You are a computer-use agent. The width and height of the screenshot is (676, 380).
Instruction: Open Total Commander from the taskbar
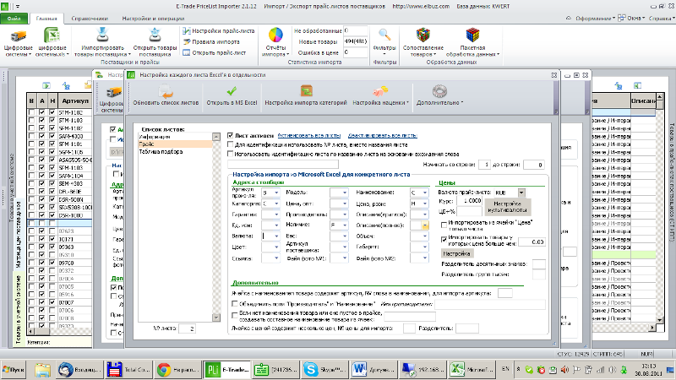pyautogui.click(x=128, y=369)
